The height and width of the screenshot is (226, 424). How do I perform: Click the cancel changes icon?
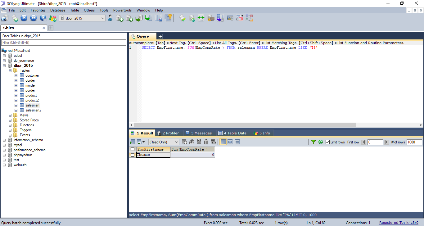(213, 142)
